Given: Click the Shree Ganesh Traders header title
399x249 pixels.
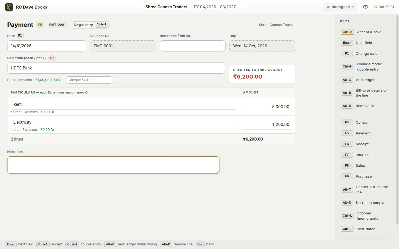Looking at the screenshot, I should 166,7.
